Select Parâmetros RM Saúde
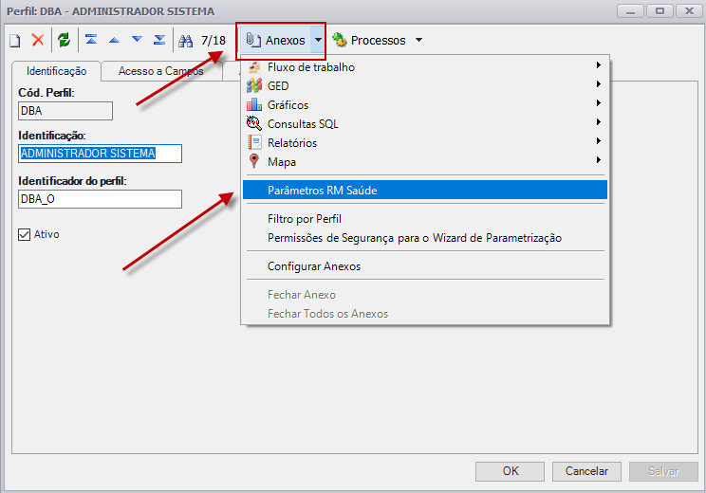This screenshot has width=706, height=493. point(424,190)
